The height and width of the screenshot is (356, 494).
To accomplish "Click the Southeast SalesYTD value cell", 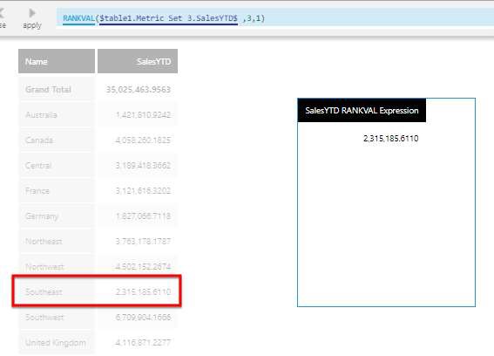I will click(138, 291).
